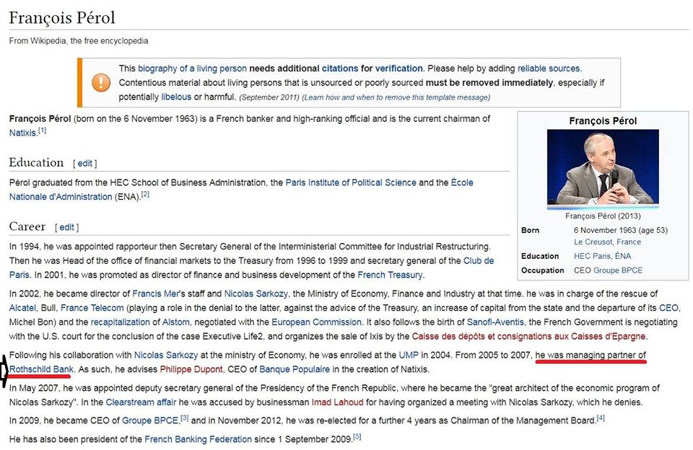Open Nicolas Sarkozy link in 2002 paragraph

[x=256, y=294]
